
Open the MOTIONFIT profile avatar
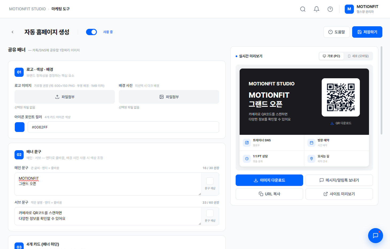tap(349, 9)
